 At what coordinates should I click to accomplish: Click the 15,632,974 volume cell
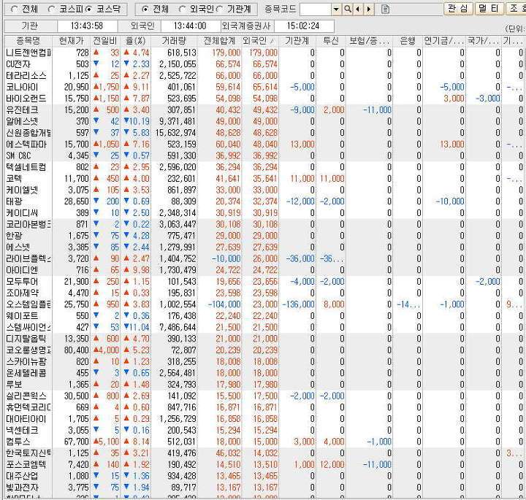coord(175,133)
